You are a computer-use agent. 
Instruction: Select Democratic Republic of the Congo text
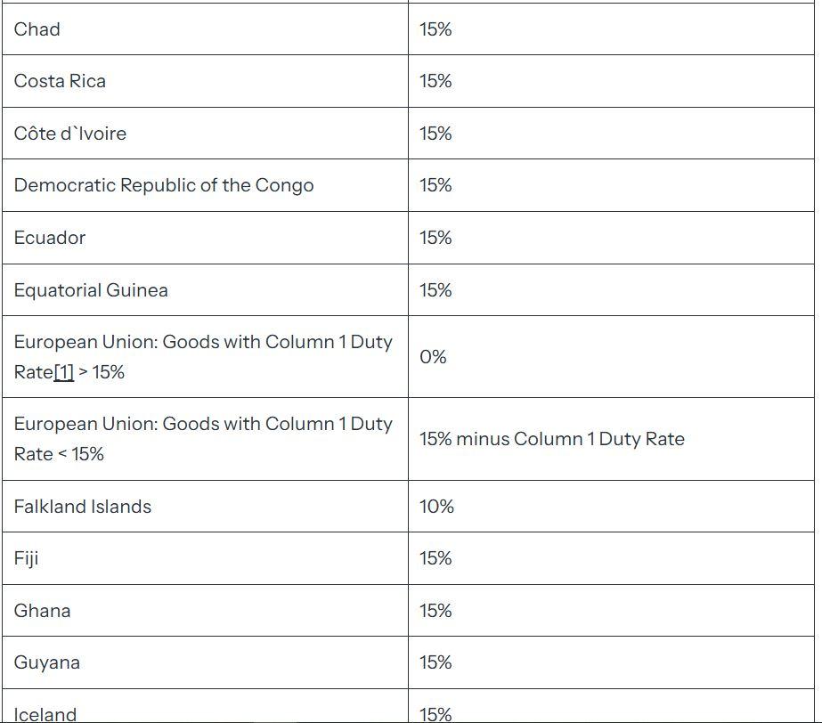[x=164, y=185]
